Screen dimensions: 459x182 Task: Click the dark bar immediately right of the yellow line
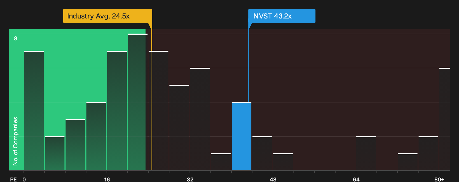coord(158,111)
